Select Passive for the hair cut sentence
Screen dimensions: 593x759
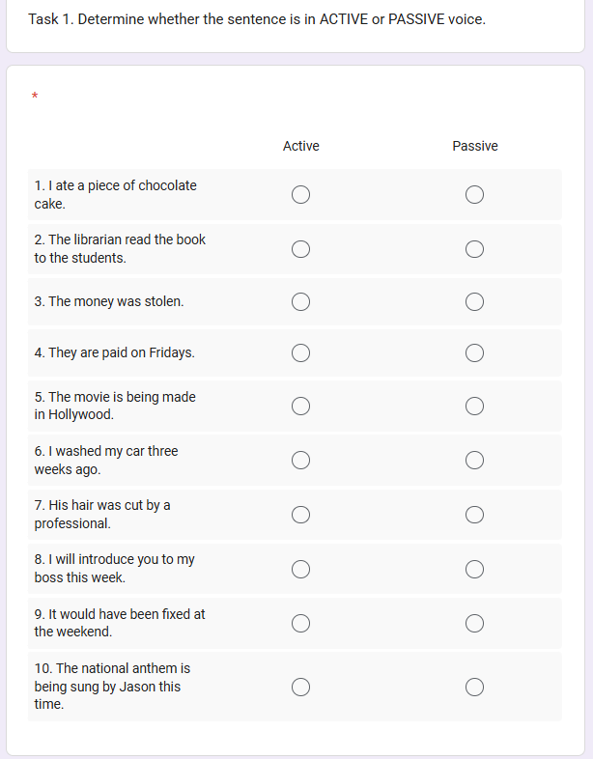[x=474, y=514]
